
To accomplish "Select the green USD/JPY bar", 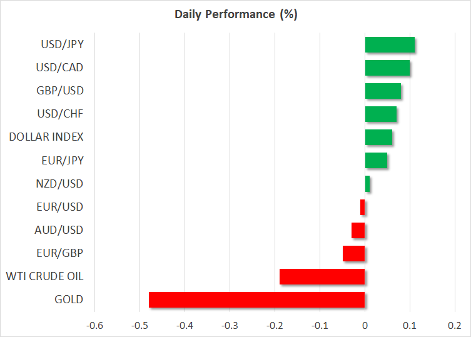I will coord(390,44).
